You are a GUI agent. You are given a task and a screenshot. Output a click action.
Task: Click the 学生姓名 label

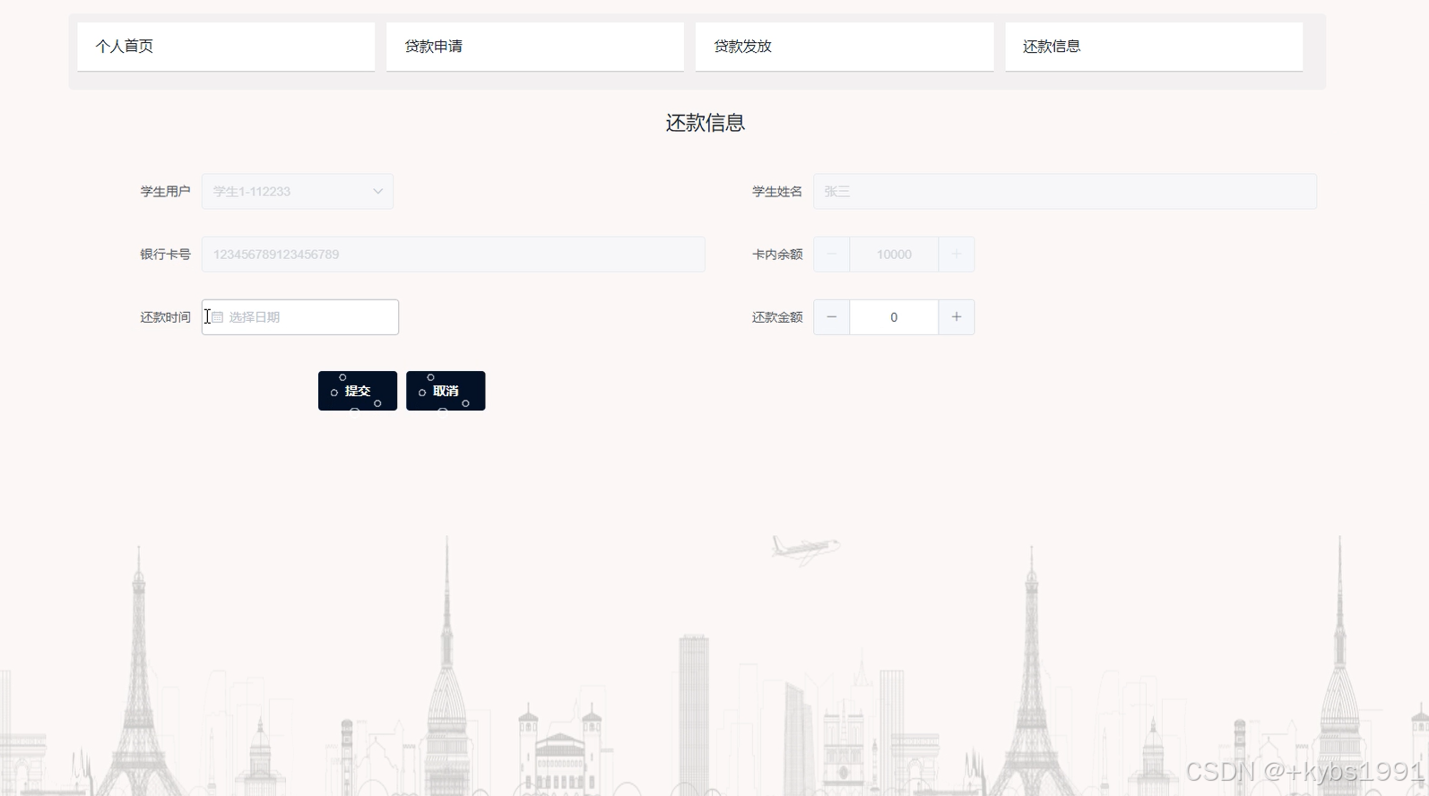click(x=777, y=192)
